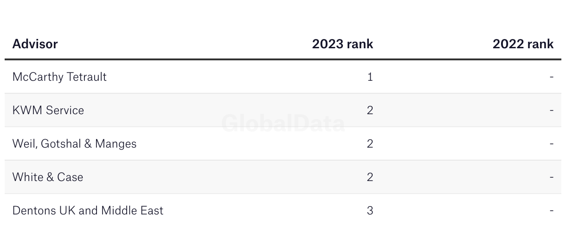The image size is (566, 246).
Task: Click McCarthy Tetrault's 2023 rank value 1
Action: point(370,77)
